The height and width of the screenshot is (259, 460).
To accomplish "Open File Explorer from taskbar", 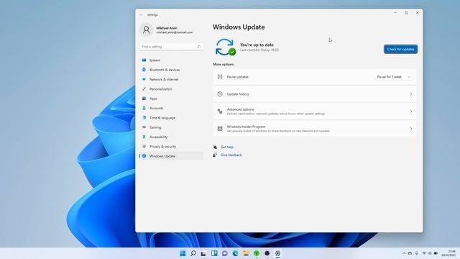I will pyautogui.click(x=246, y=253).
